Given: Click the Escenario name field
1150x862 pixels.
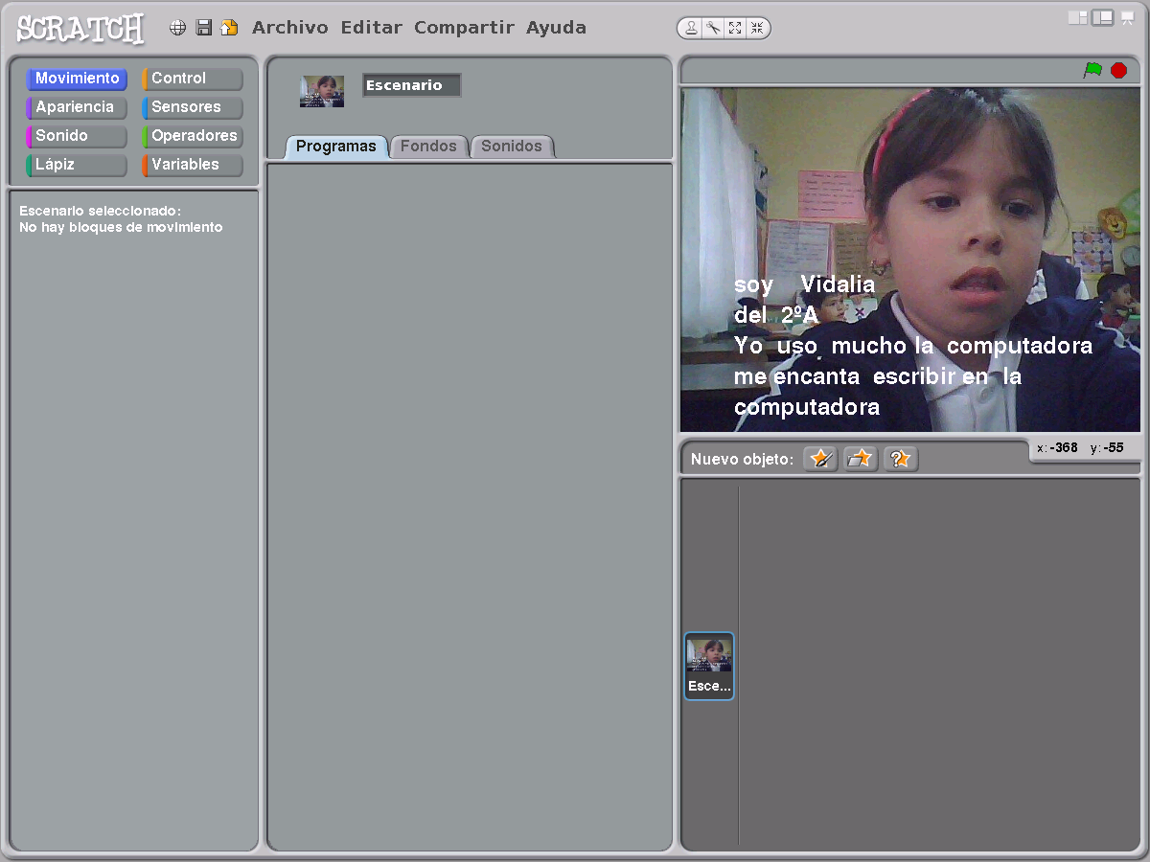Looking at the screenshot, I should click(411, 85).
